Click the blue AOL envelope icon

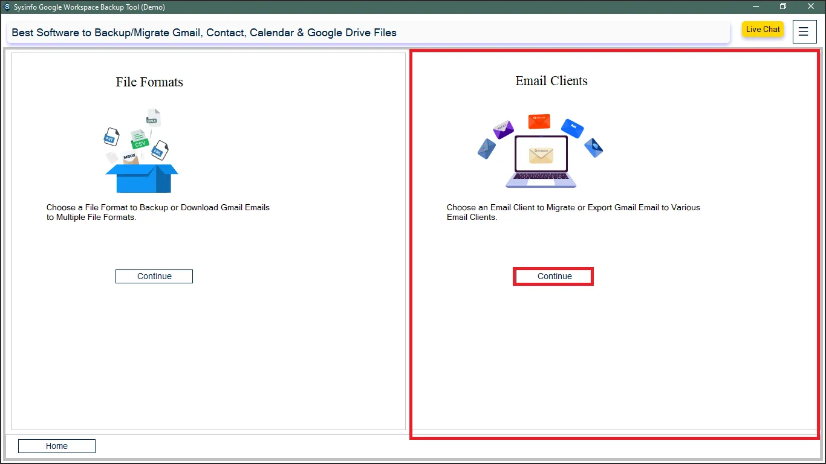pyautogui.click(x=572, y=128)
